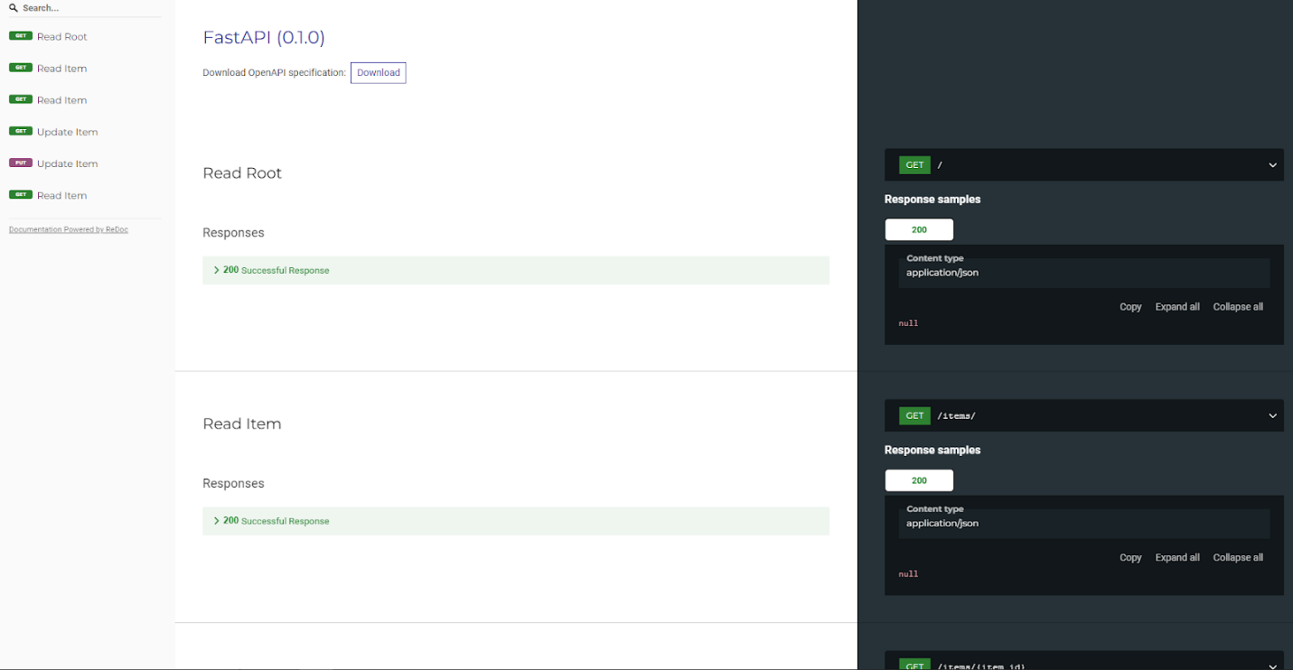
Task: Expand 200 Successful Response under Read Root
Action: click(x=516, y=270)
